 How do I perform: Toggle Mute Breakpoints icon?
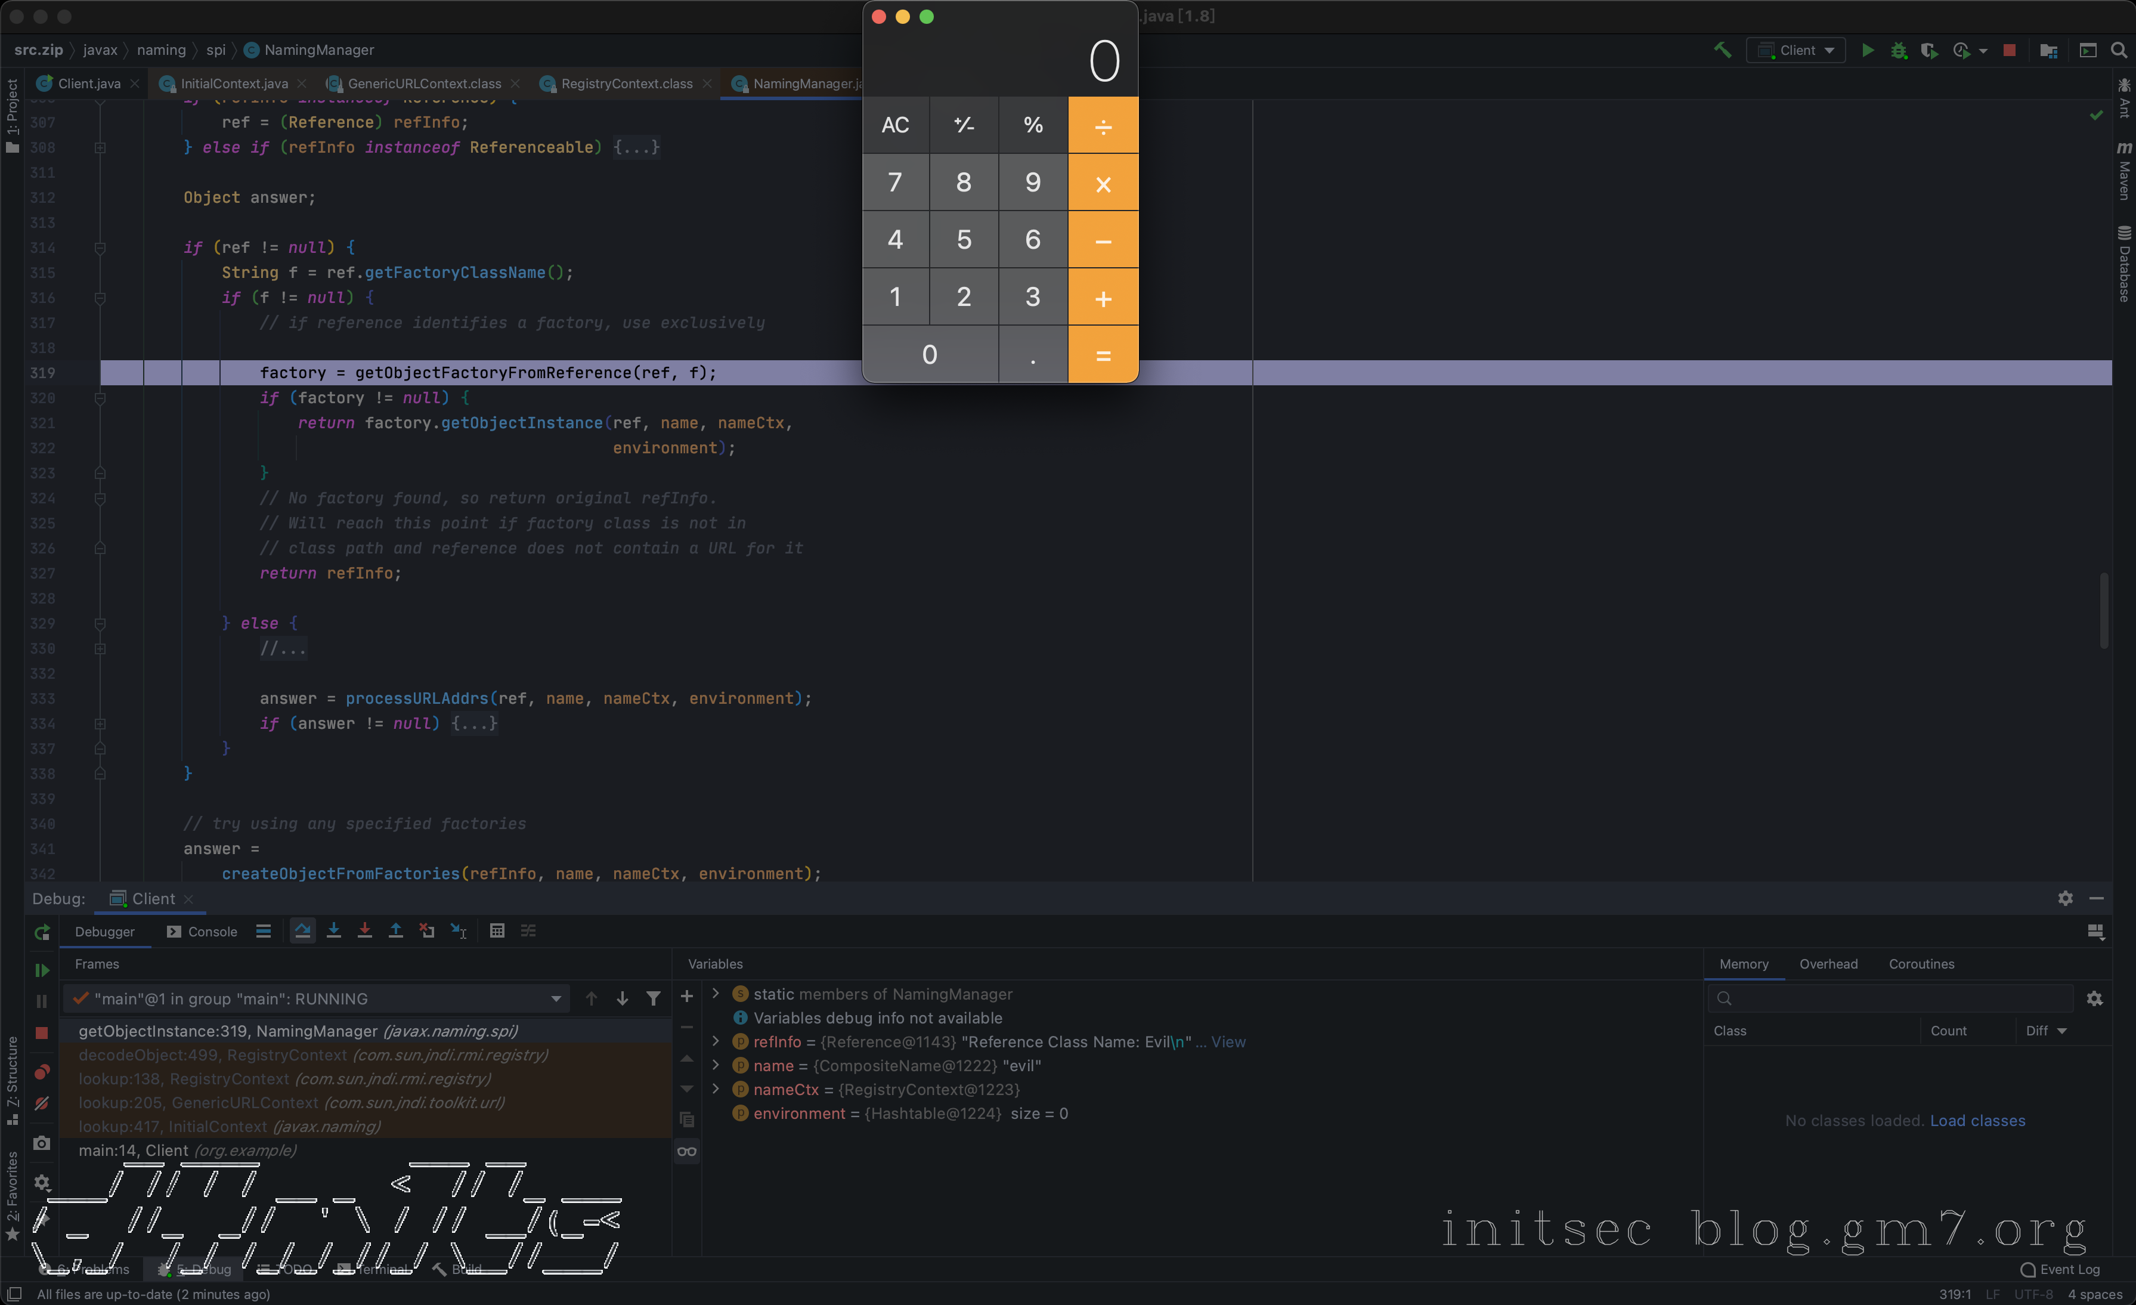coord(42,1104)
